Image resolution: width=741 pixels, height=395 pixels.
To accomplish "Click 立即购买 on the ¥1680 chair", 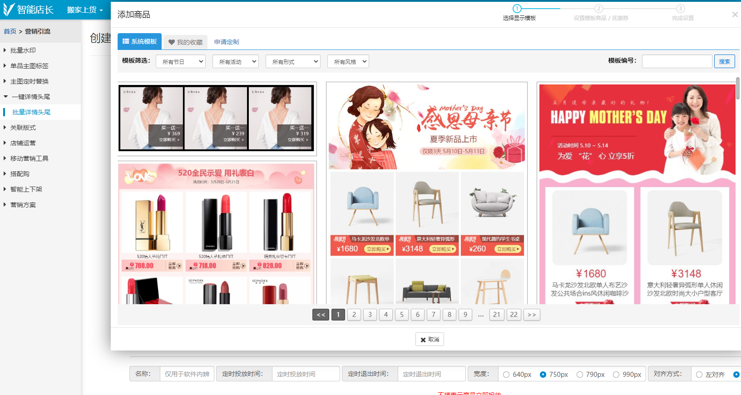I will tap(378, 249).
